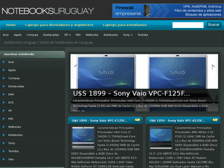Screen dimensions: 224x168
Task: Select MSI in the category bar
Action: (78, 35)
